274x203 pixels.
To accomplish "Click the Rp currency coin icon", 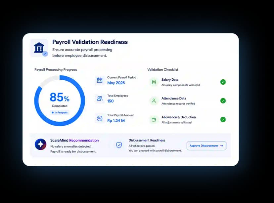I will [100, 118].
